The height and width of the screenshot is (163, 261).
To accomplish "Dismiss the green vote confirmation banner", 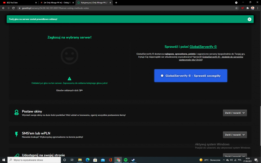I will pos(249,19).
